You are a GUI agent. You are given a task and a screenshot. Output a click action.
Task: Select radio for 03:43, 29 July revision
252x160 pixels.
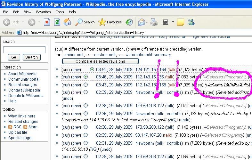(x=86, y=85)
